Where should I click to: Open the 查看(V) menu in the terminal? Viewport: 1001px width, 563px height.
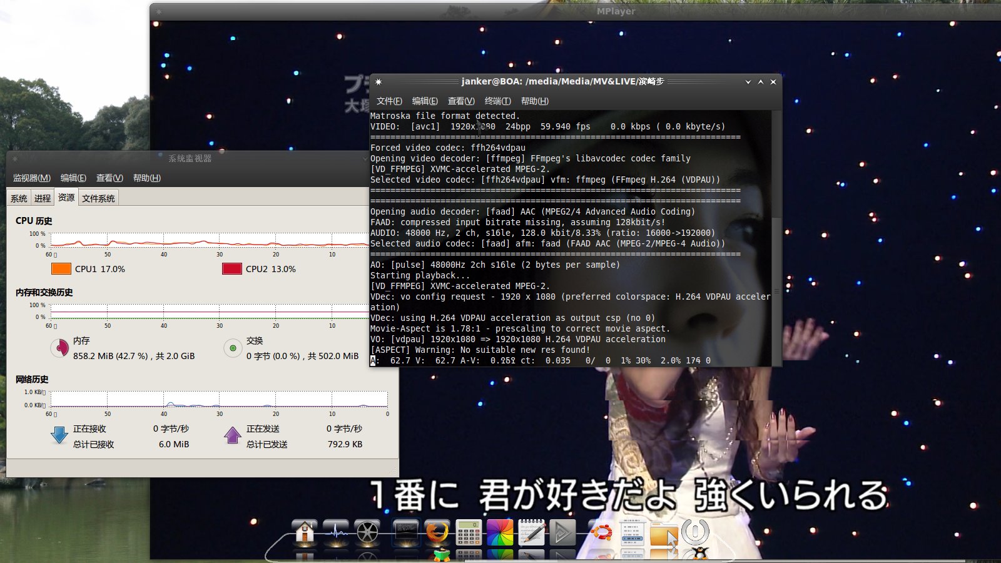(x=461, y=101)
